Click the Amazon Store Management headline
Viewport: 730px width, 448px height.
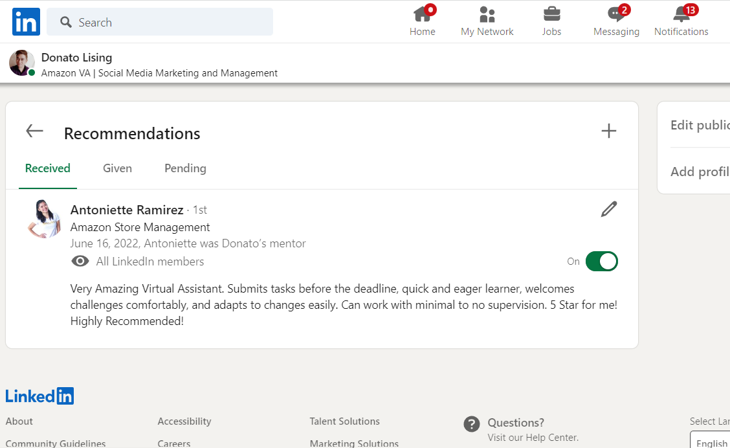point(140,227)
